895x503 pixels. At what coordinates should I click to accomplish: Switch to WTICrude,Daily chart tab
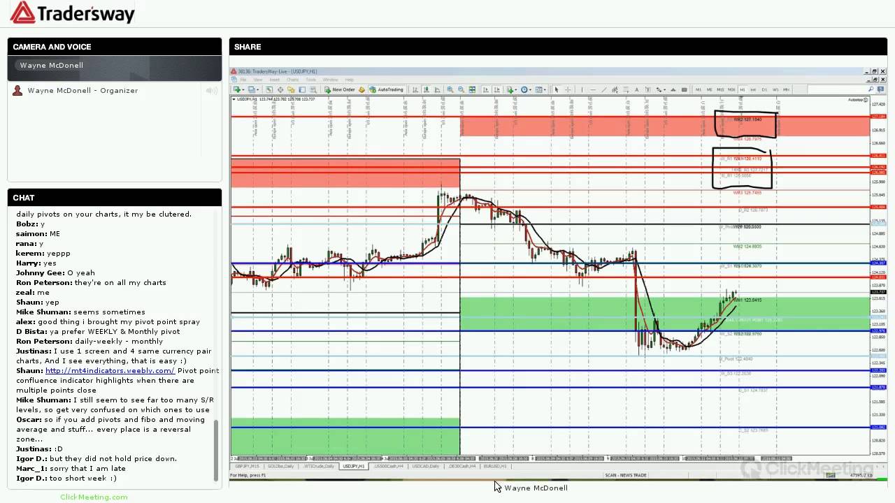point(319,466)
